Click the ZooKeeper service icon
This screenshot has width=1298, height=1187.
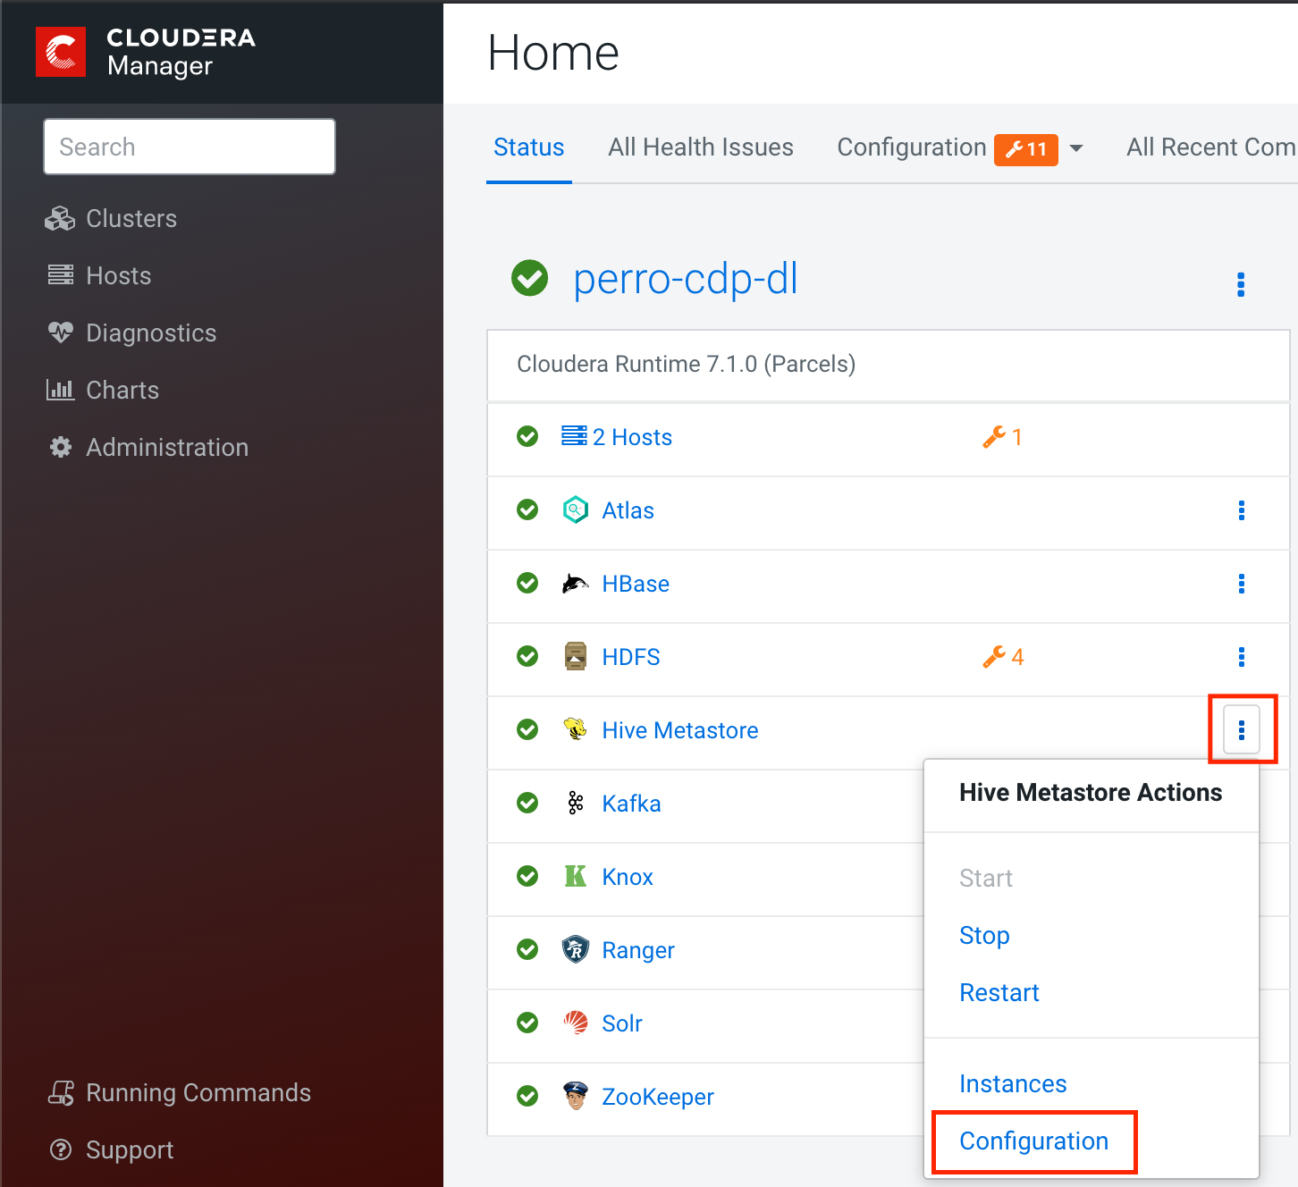coord(577,1096)
